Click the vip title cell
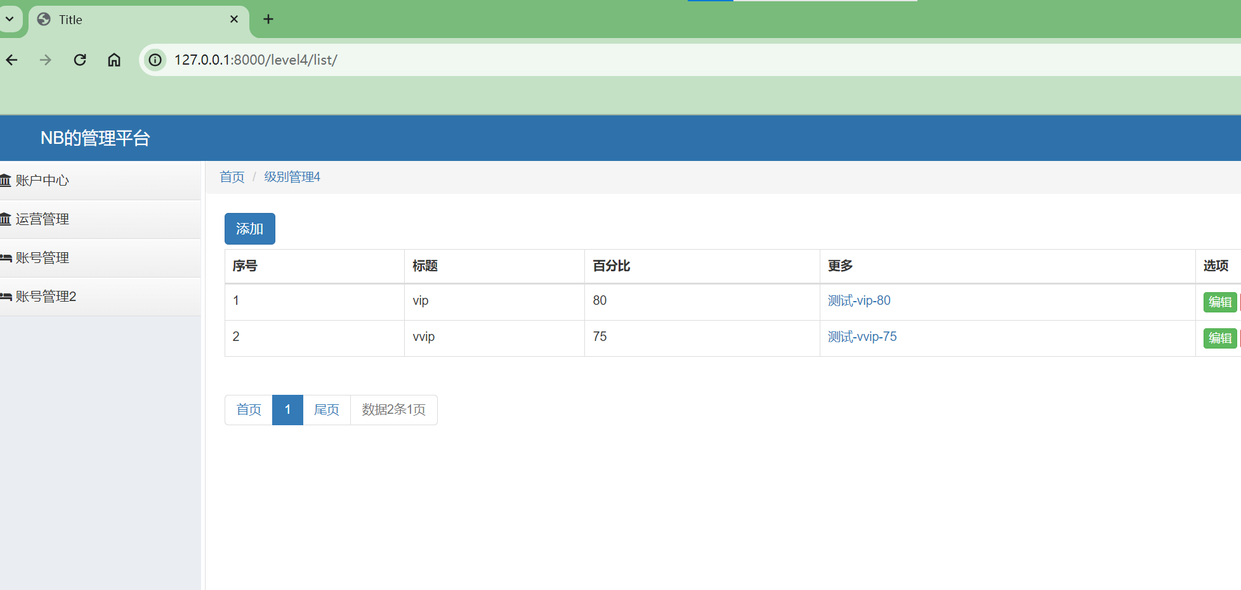This screenshot has width=1241, height=590. [x=494, y=302]
